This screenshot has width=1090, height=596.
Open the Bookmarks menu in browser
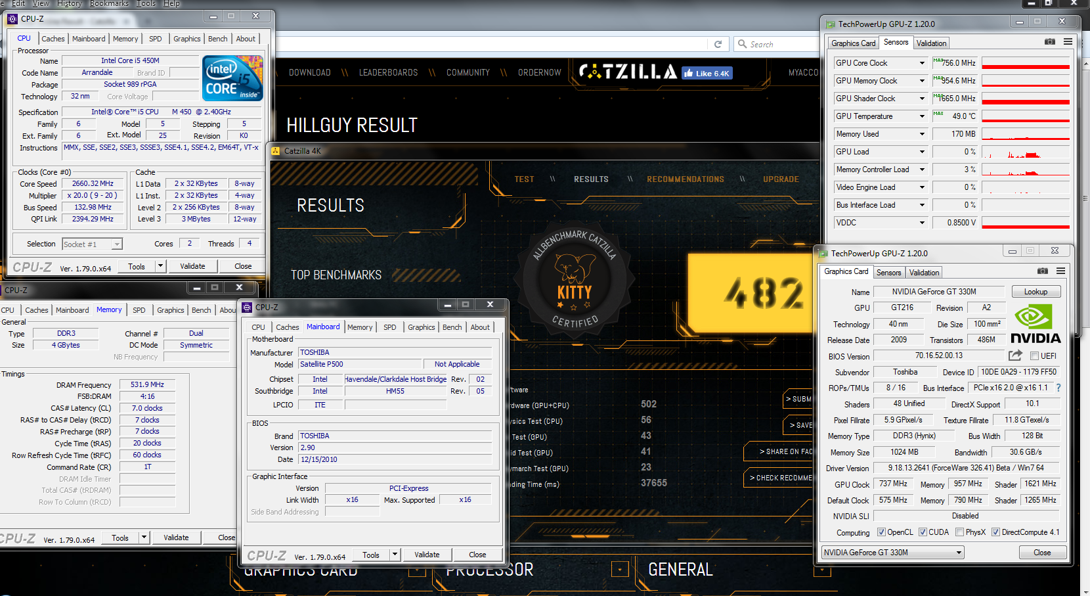click(x=109, y=4)
